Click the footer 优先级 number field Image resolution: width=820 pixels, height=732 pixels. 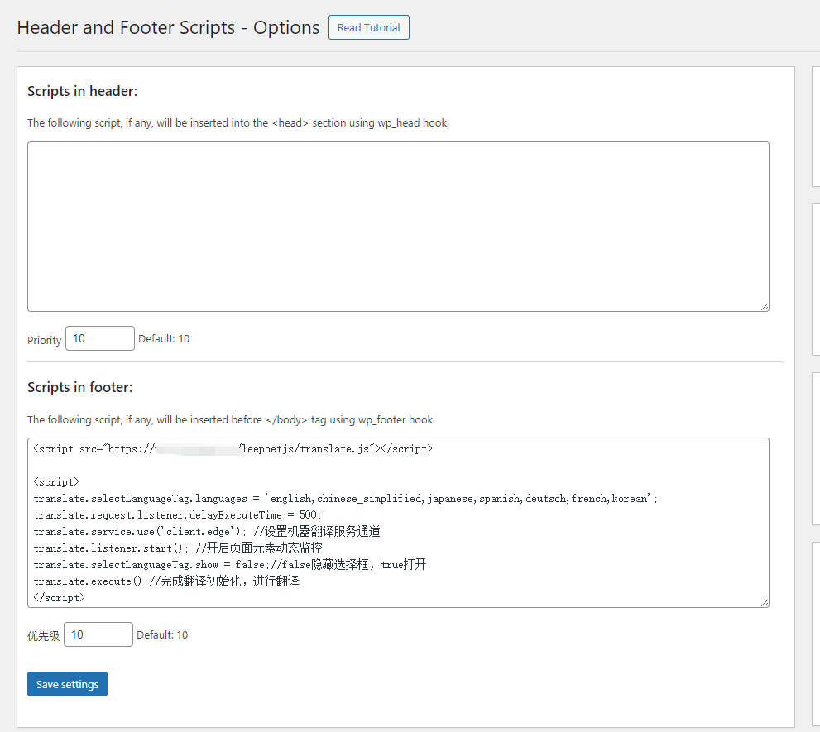coord(98,634)
